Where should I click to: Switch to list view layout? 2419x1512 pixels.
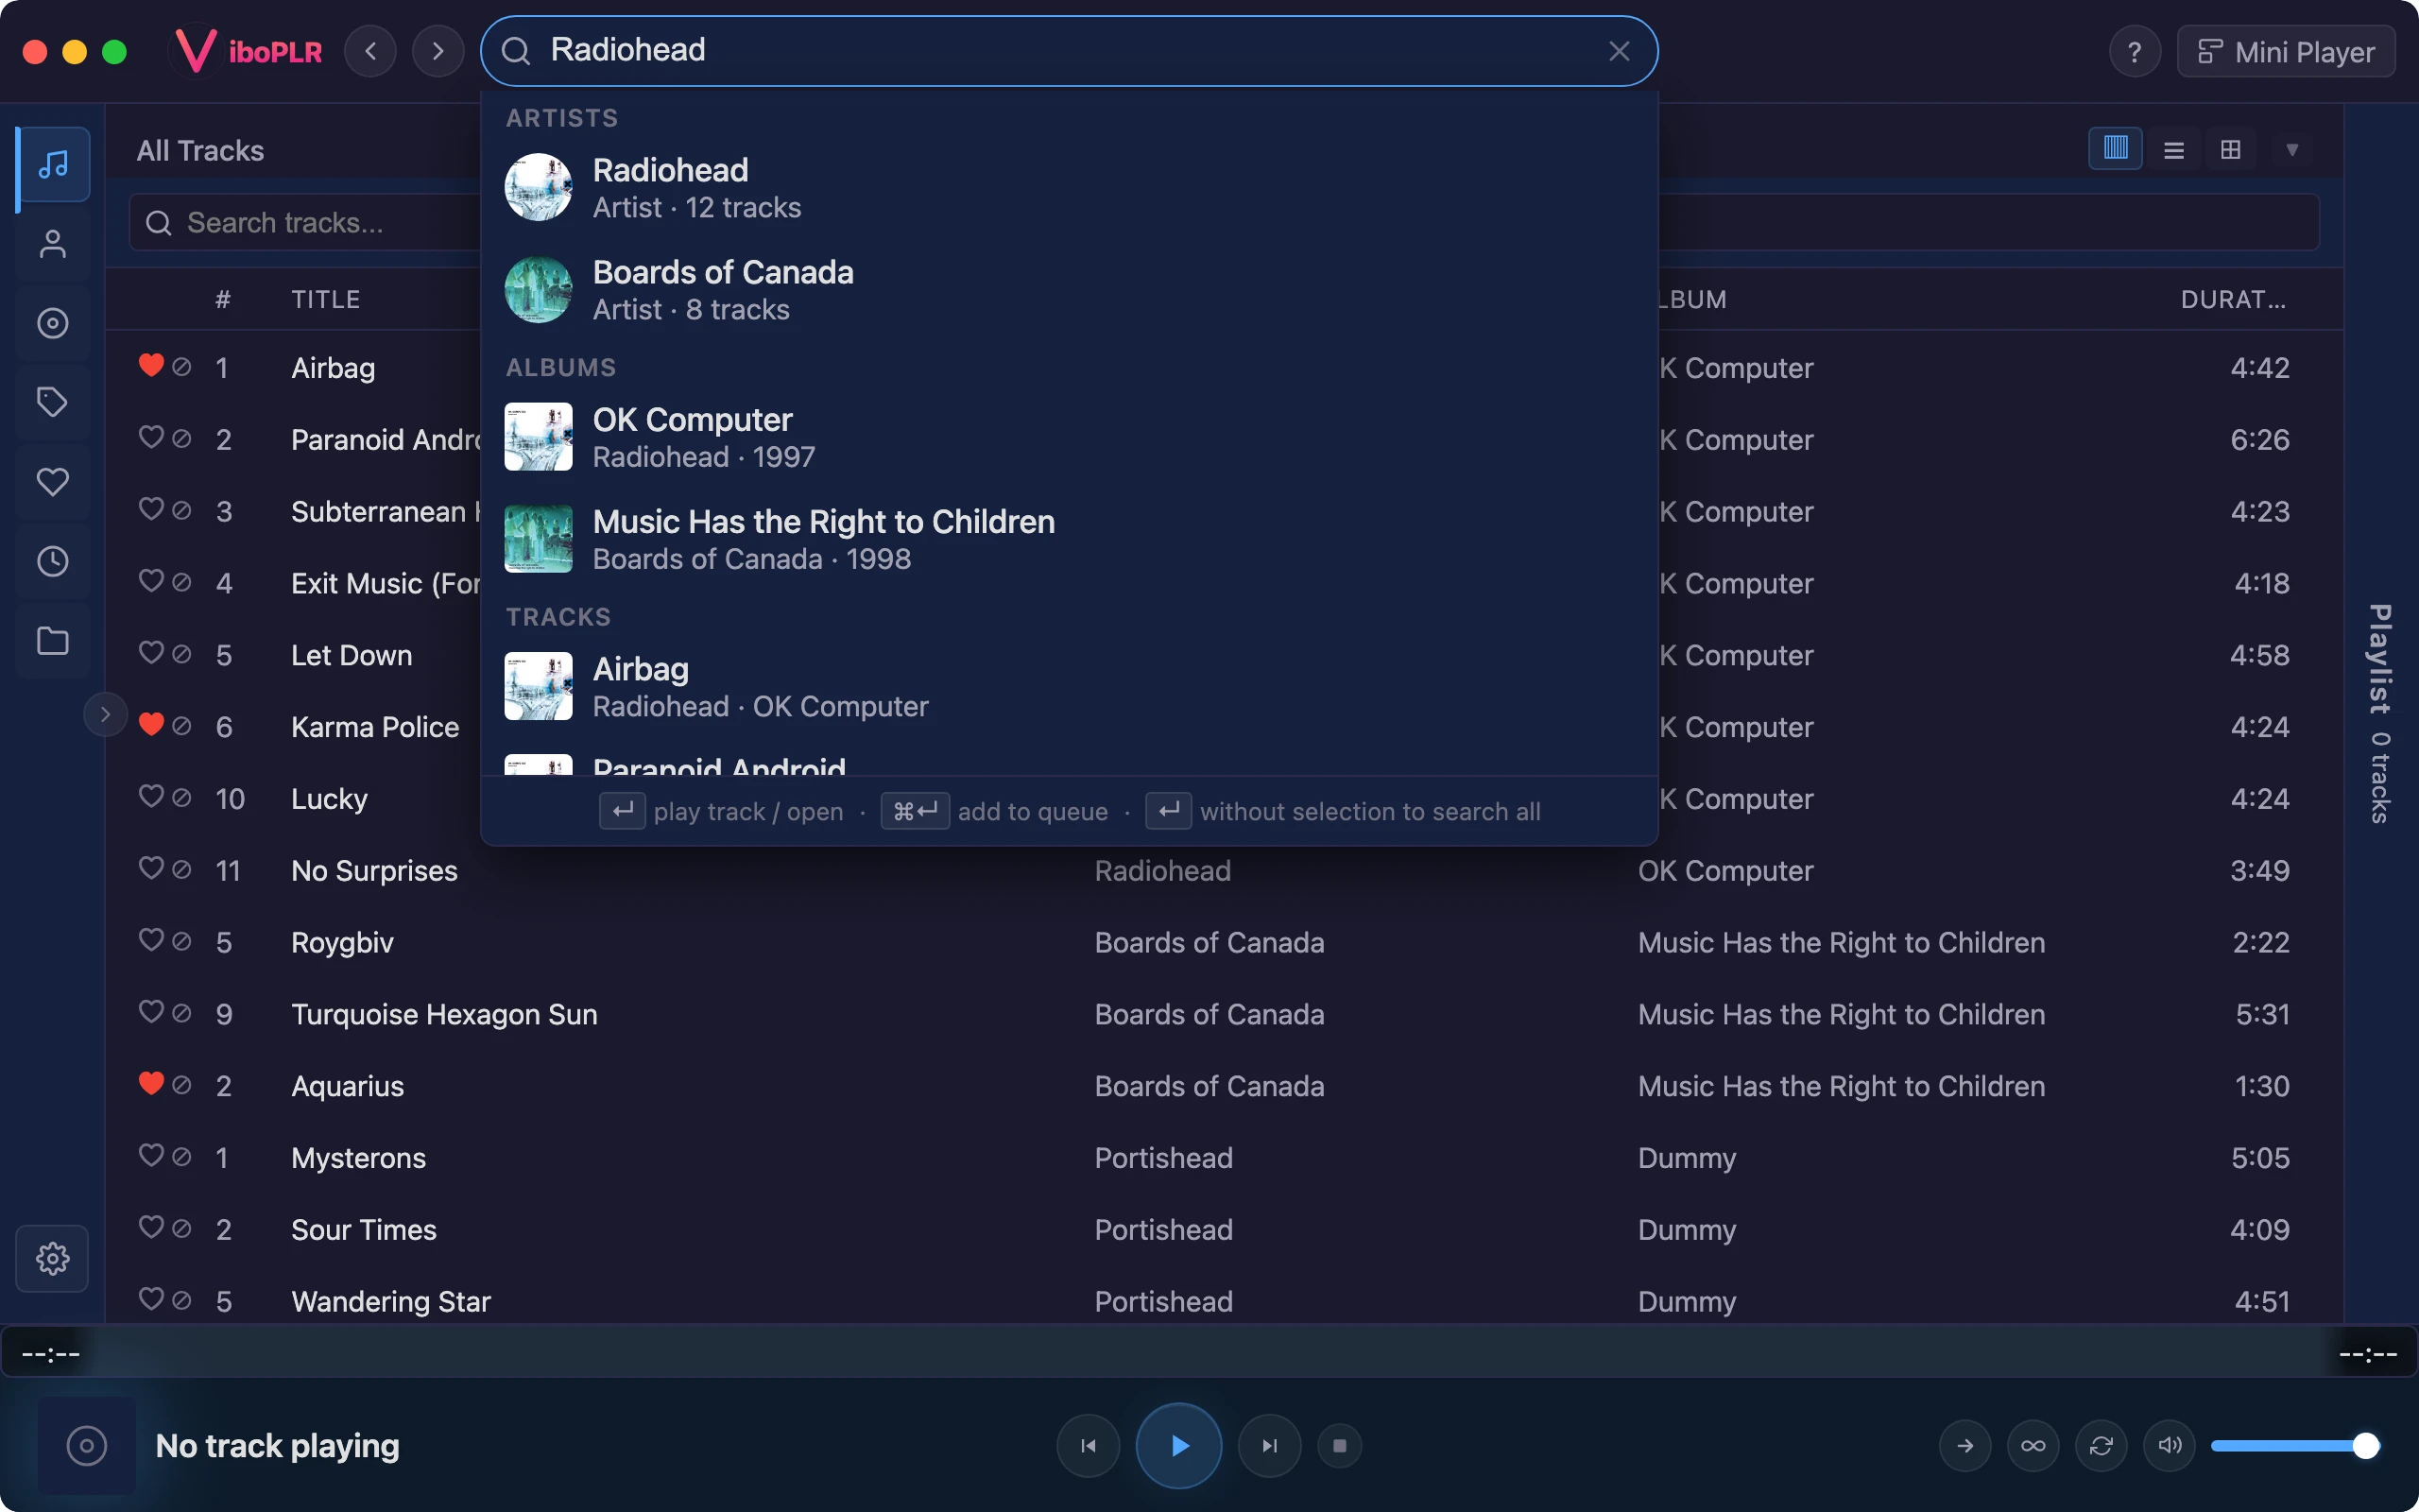pyautogui.click(x=2173, y=150)
